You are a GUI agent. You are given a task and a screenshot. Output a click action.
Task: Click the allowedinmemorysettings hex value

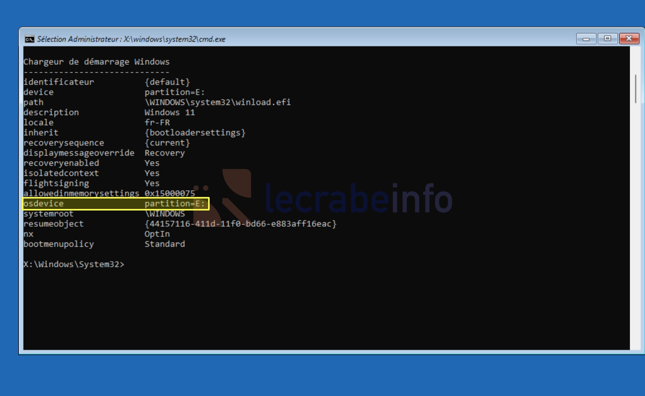tap(170, 194)
